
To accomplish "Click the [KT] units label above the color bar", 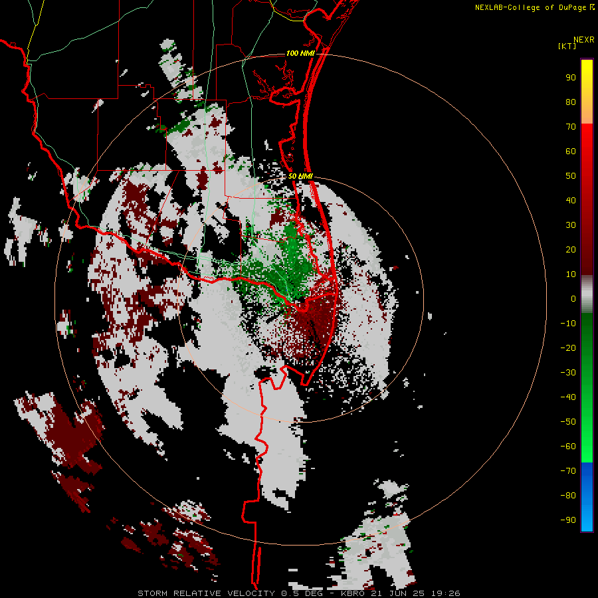I will click(567, 46).
